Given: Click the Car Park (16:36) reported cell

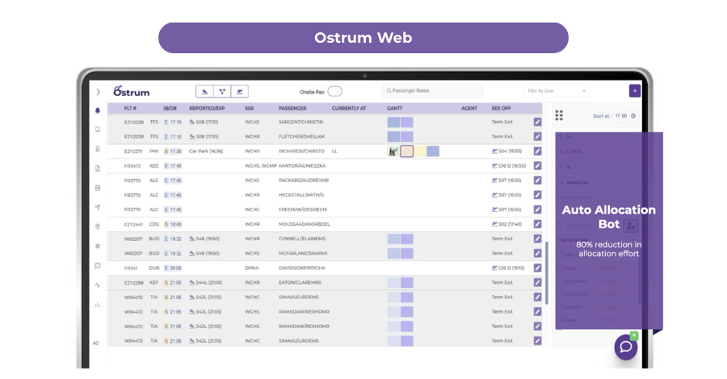Looking at the screenshot, I should point(206,152).
